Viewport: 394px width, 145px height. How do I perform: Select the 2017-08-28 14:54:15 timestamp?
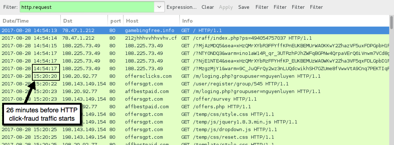tap(29, 46)
